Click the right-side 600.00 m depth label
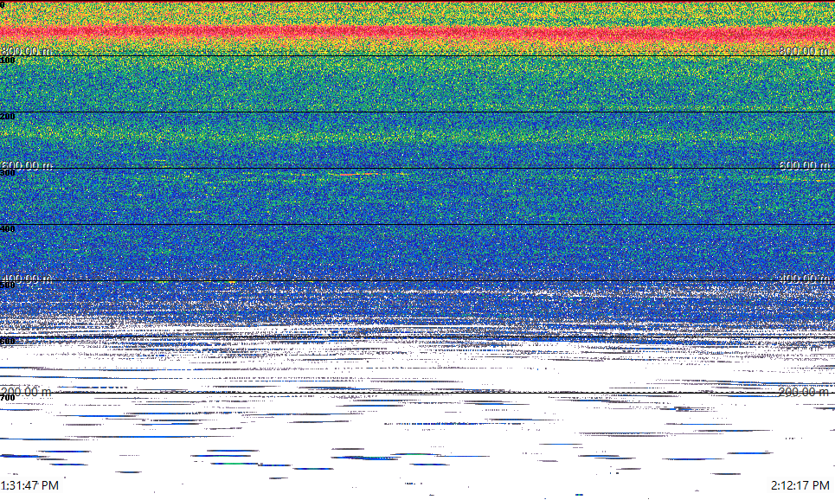This screenshot has width=835, height=500. click(x=804, y=165)
